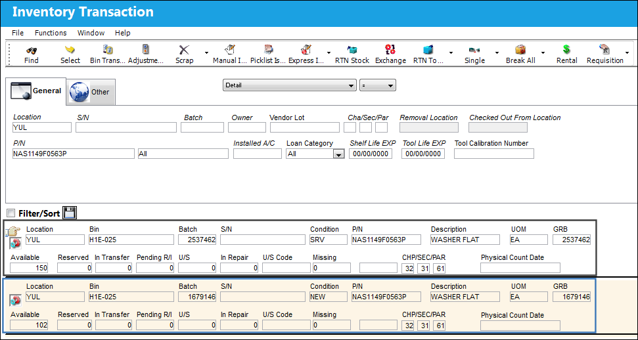This screenshot has width=638, height=340.
Task: Switch to the General tab
Action: coord(35,91)
